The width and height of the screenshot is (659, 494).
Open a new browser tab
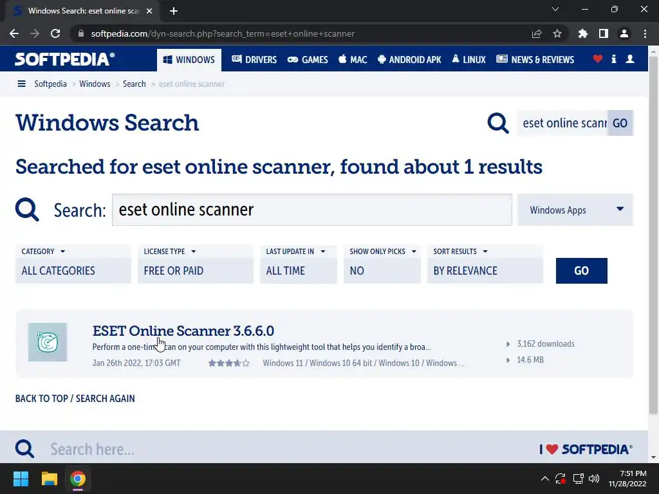point(174,11)
